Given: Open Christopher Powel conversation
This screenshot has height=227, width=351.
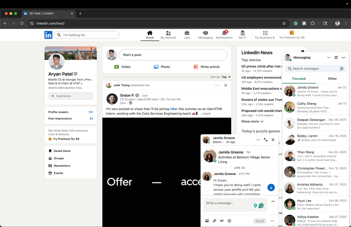Looking at the screenshot, I should pyautogui.click(x=316, y=172).
